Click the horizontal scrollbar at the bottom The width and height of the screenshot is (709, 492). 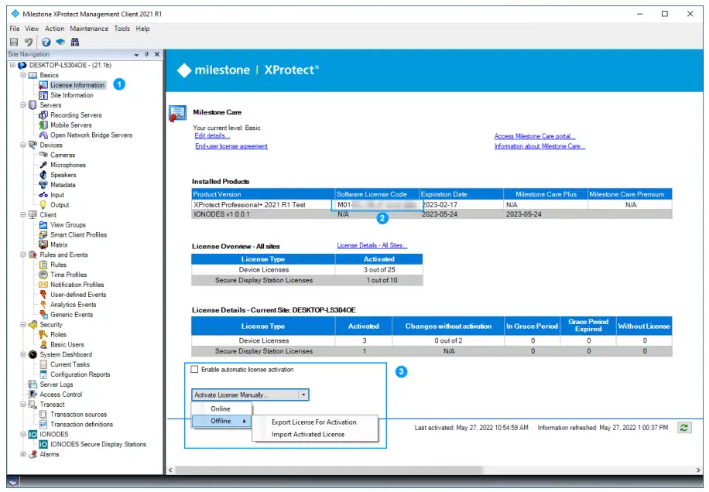(433, 470)
